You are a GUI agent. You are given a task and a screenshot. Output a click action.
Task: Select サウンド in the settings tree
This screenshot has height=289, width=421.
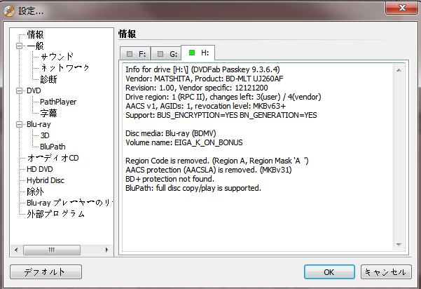(x=57, y=57)
